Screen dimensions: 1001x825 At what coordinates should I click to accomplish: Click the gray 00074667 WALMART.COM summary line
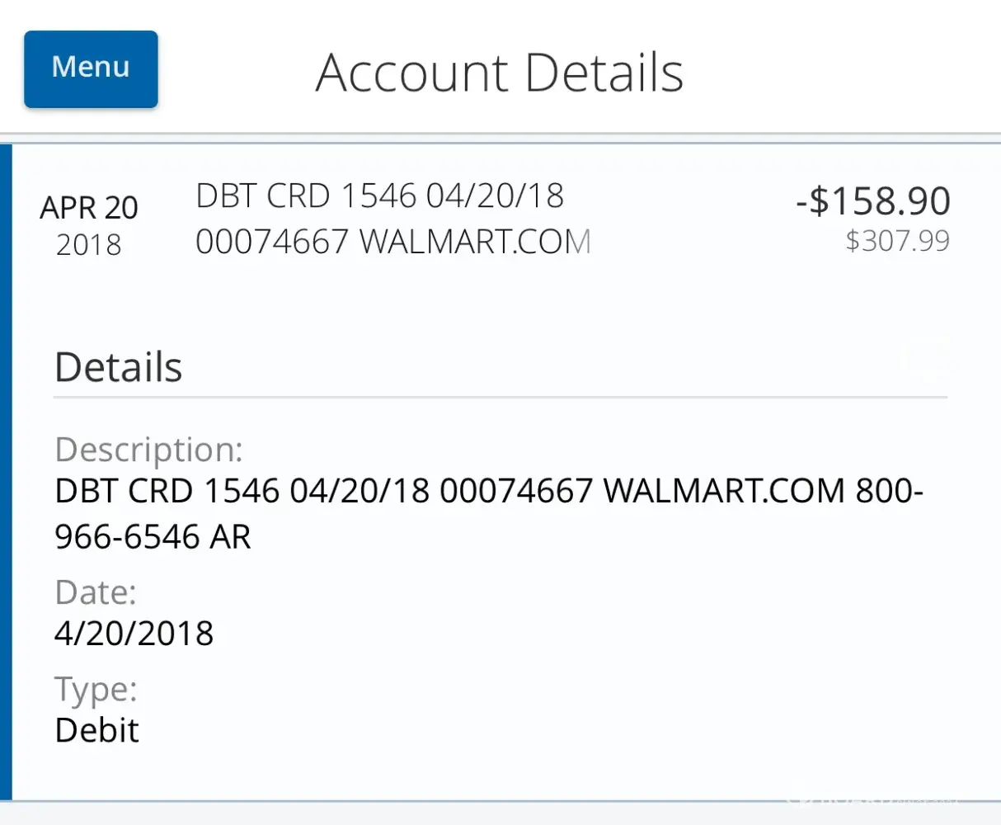393,242
